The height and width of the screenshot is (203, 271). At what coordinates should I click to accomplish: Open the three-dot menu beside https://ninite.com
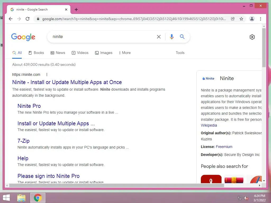[x=47, y=75]
